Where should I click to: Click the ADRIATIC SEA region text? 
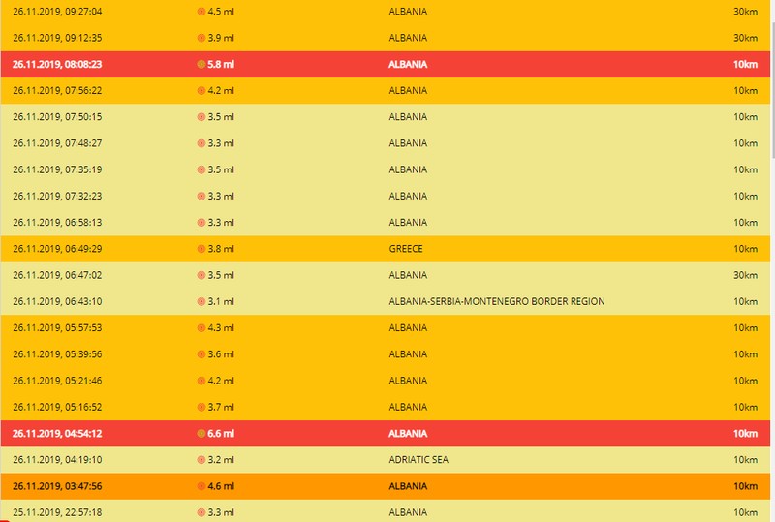click(x=418, y=460)
